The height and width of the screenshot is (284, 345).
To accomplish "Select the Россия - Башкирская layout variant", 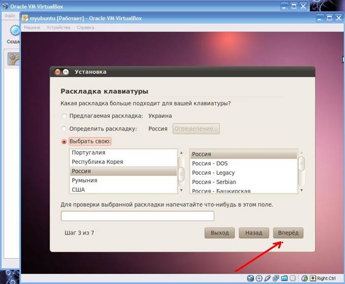I will click(243, 191).
